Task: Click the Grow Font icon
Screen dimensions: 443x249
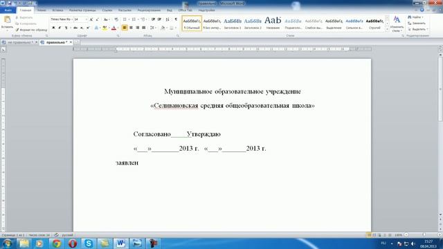Action: pyautogui.click(x=91, y=19)
